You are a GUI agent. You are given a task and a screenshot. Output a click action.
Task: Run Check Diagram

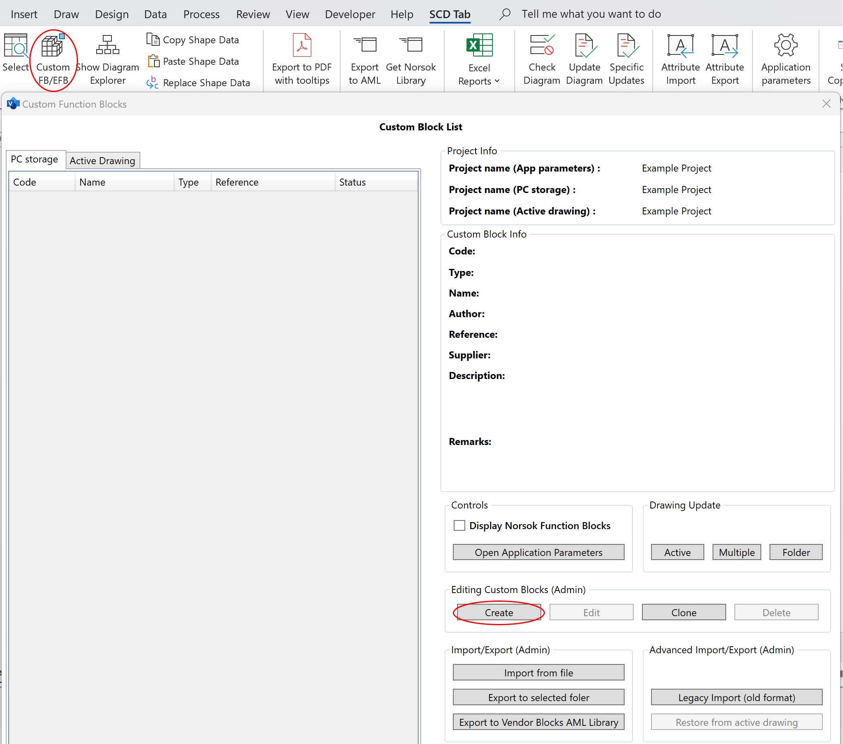pos(542,60)
